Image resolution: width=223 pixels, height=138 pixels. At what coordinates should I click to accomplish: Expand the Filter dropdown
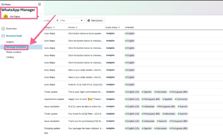pyautogui.click(x=81, y=20)
